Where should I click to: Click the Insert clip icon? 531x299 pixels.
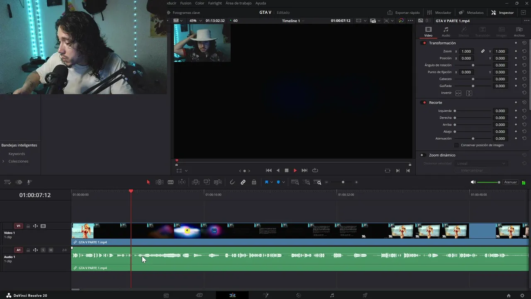196,182
